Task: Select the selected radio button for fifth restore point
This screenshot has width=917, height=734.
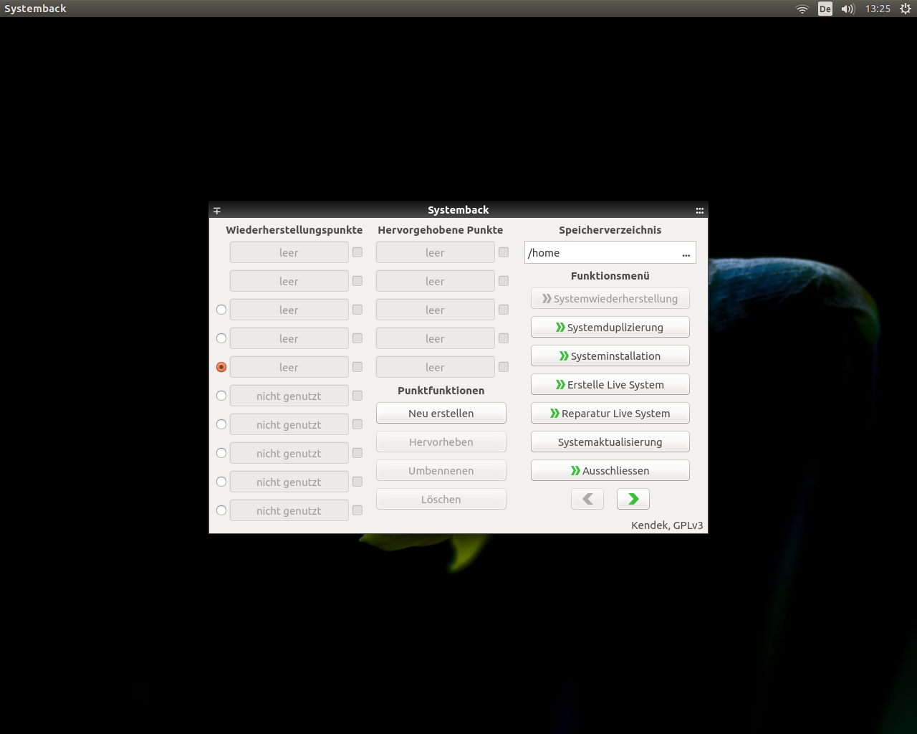Action: click(221, 367)
